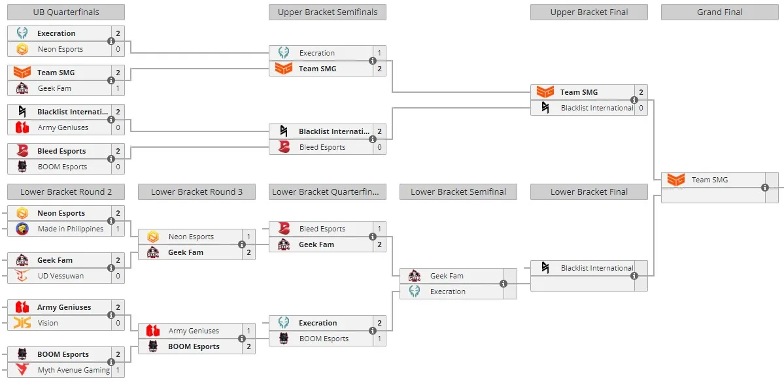The width and height of the screenshot is (784, 385).
Task: Open info for Army Geniuses vs BOOM Esports Round 3
Action: coord(241,339)
